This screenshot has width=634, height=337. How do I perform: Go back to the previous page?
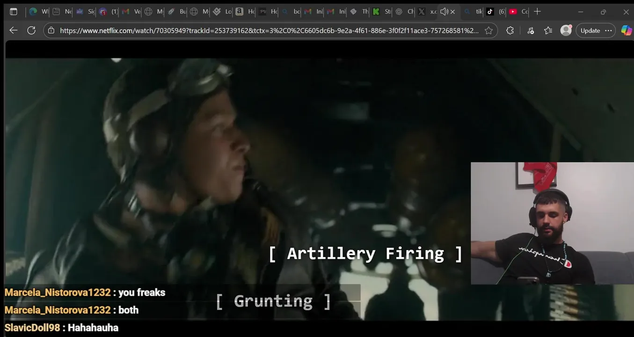point(13,30)
